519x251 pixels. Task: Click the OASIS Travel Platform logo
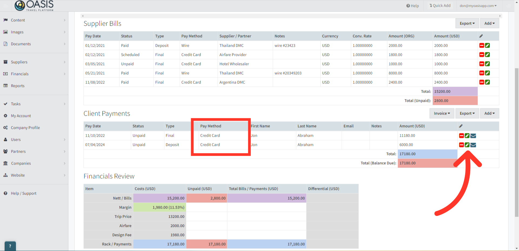pyautogui.click(x=34, y=6)
